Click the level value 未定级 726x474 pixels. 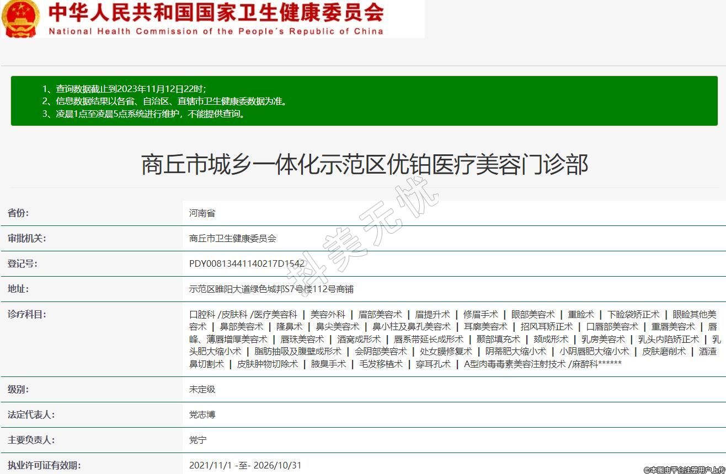pyautogui.click(x=202, y=389)
